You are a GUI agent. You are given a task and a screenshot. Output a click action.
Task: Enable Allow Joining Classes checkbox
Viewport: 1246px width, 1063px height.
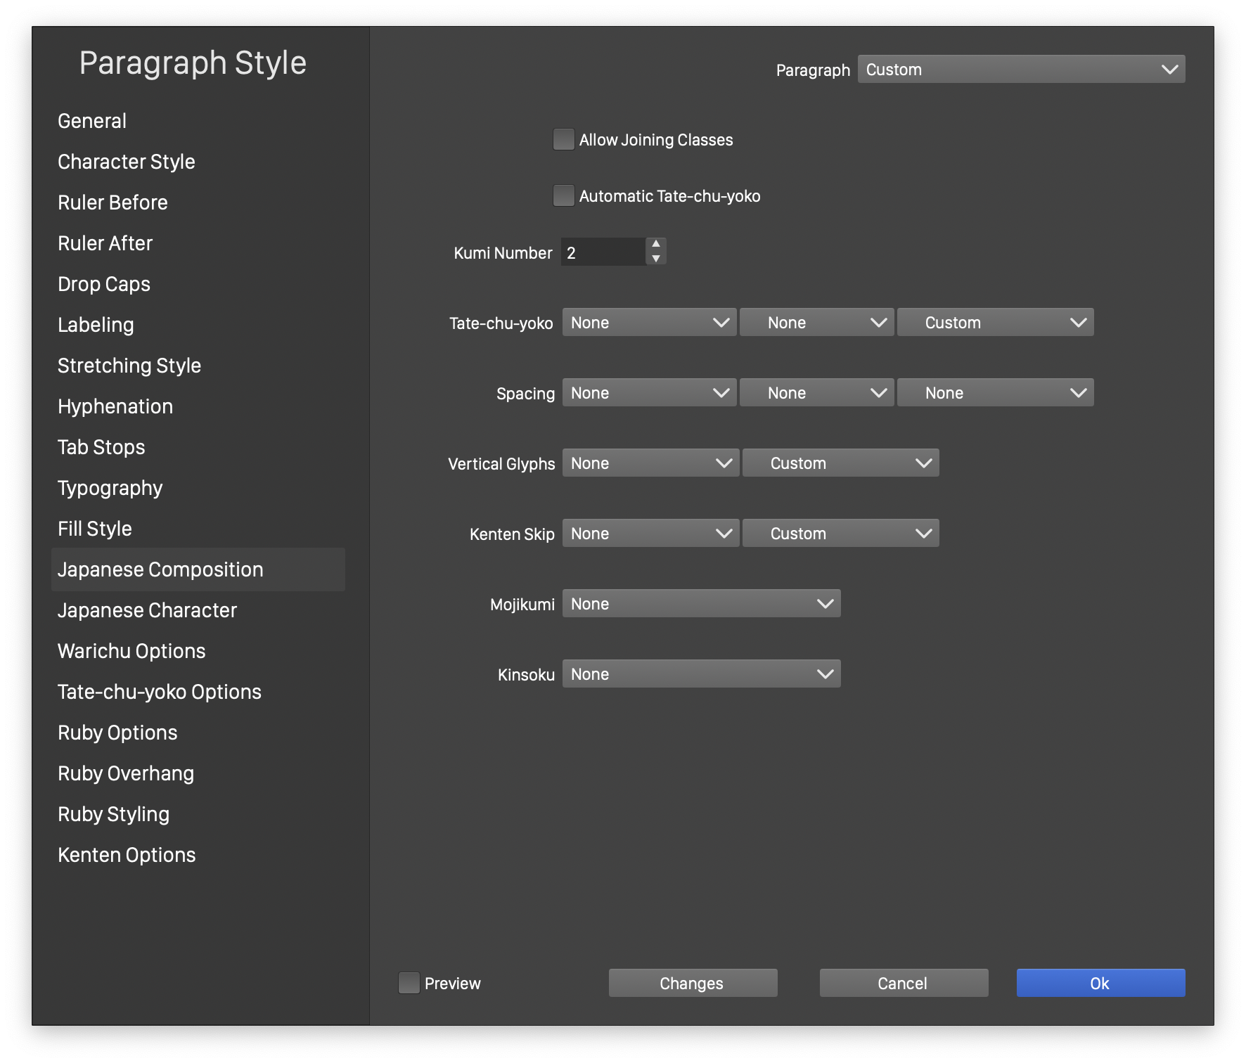(x=564, y=139)
